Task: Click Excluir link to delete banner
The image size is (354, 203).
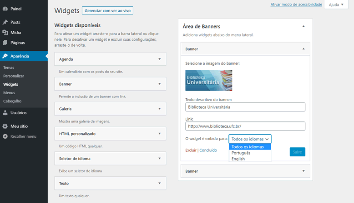Action: pyautogui.click(x=191, y=150)
